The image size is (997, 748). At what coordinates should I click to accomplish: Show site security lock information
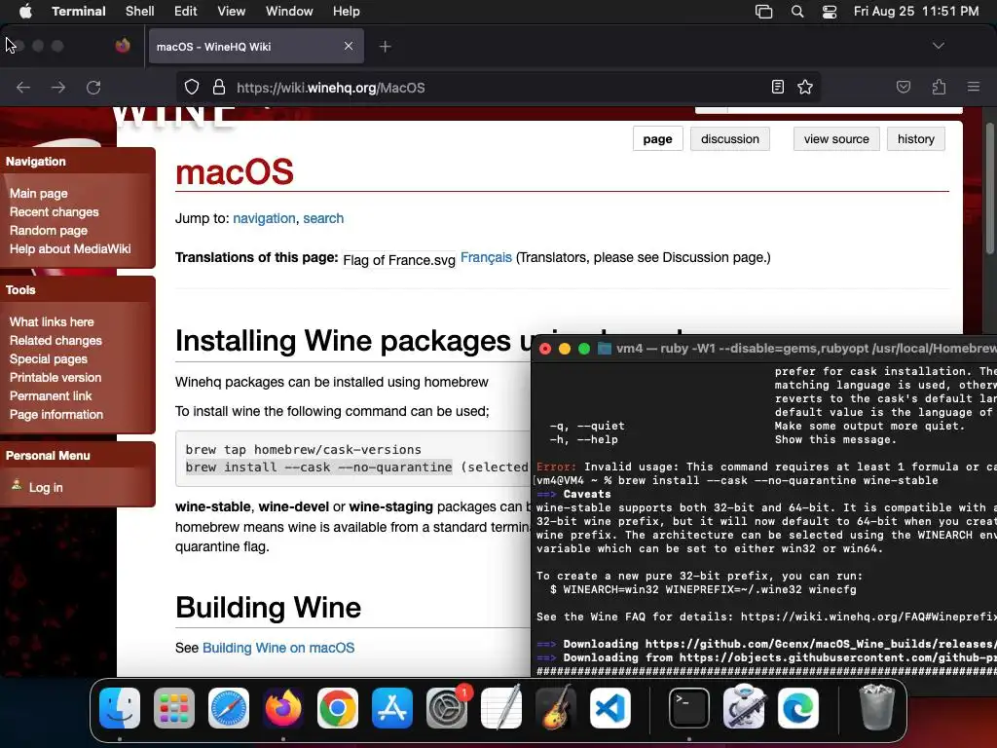219,87
